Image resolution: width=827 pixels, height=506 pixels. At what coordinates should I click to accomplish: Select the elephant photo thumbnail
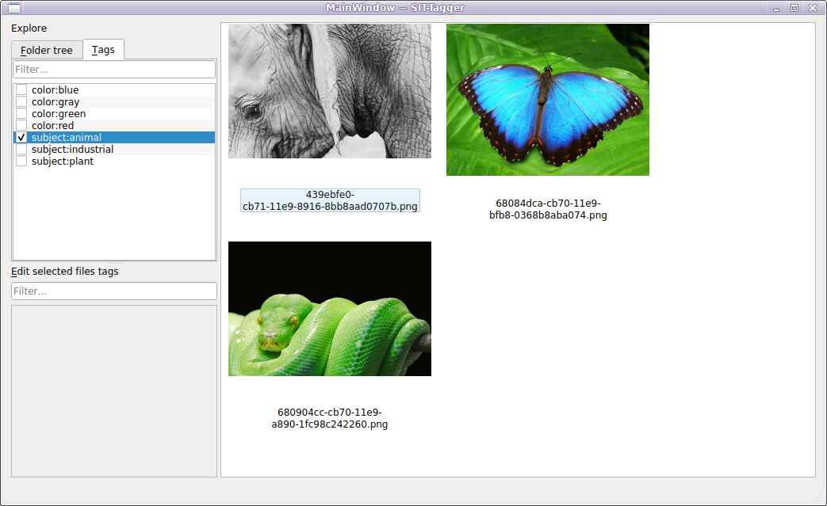coord(329,89)
